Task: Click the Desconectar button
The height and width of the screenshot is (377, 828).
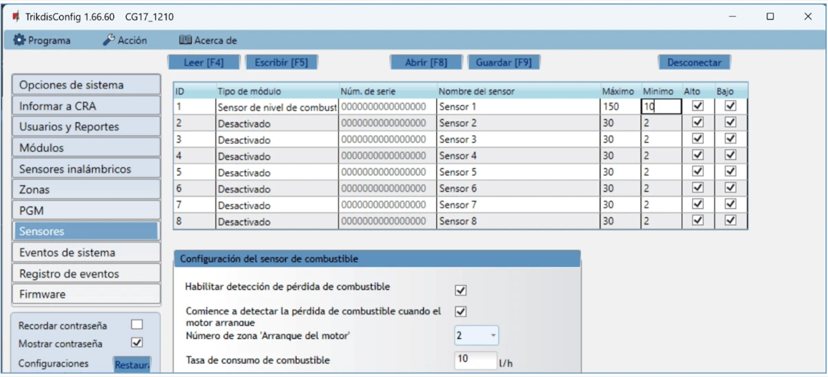Action: coord(693,62)
